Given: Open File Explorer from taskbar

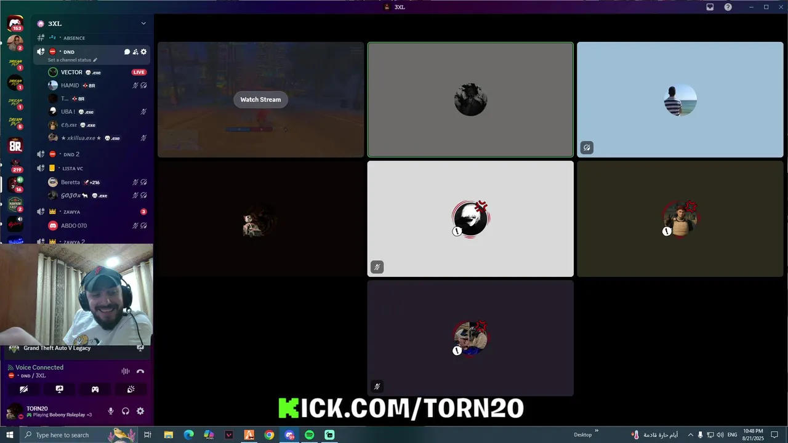Looking at the screenshot, I should tap(169, 435).
